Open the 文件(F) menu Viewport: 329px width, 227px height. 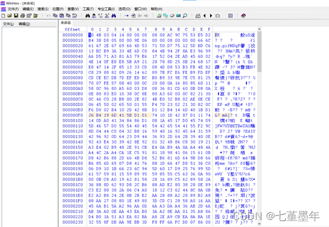coord(13,9)
